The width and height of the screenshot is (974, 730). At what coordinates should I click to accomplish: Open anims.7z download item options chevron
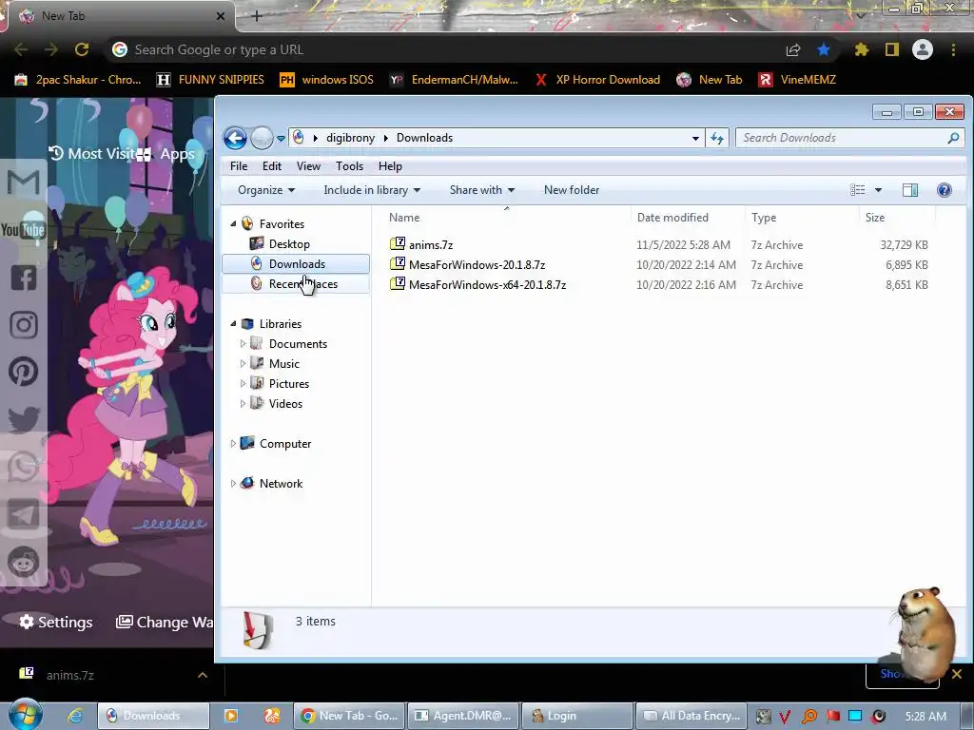(x=203, y=675)
